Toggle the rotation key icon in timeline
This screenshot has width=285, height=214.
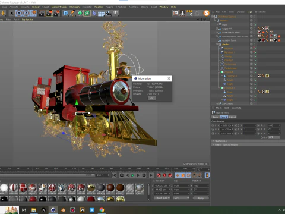click(189, 175)
